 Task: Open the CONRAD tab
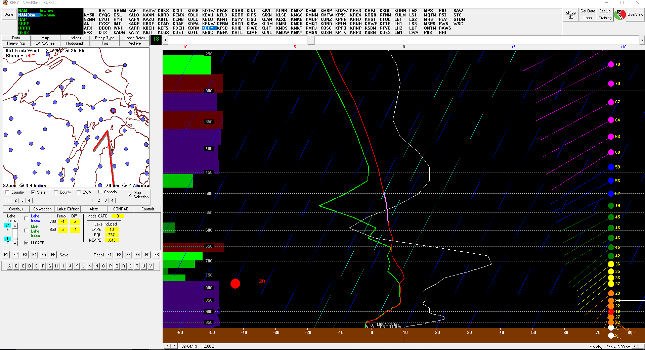(x=121, y=209)
